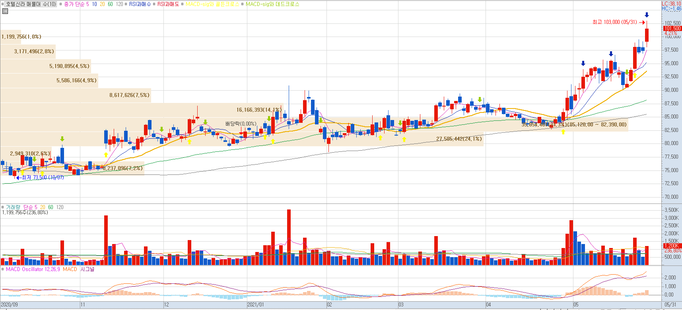Click yellow golden-cross arrow in mid-November 2020
The width and height of the screenshot is (682, 310).
pyautogui.click(x=106, y=155)
